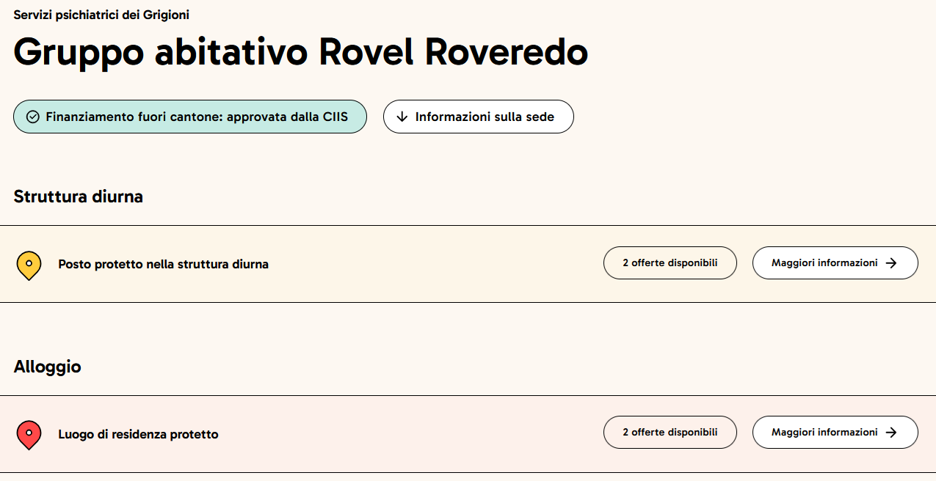Jump to Informazioni sulla sede section

[478, 117]
